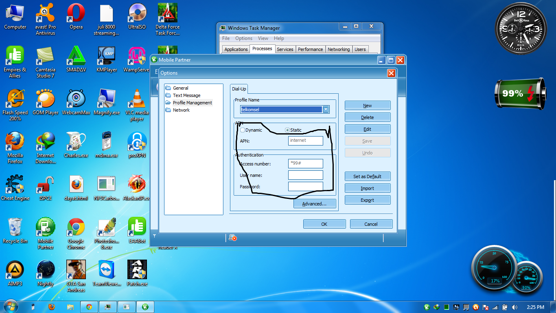556x313 pixels.
Task: Launch KMPlayer from the desktop
Action: (107, 60)
